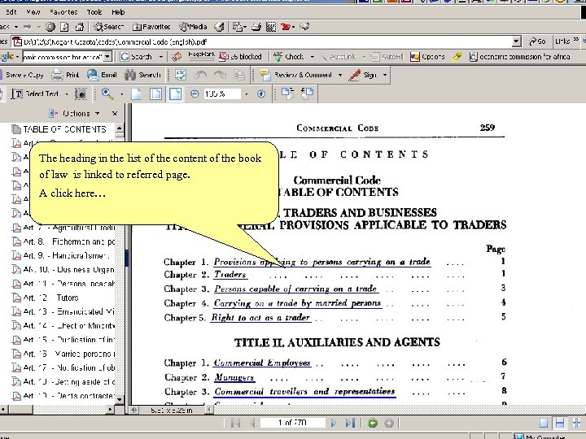Open the Favorites menu
Image resolution: width=586 pixels, height=439 pixels.
(63, 12)
